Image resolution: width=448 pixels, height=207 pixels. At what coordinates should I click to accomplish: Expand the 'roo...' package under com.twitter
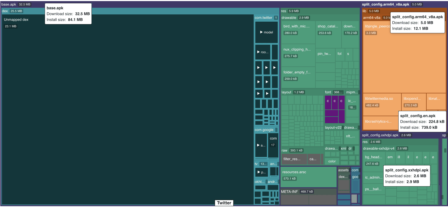(262, 52)
